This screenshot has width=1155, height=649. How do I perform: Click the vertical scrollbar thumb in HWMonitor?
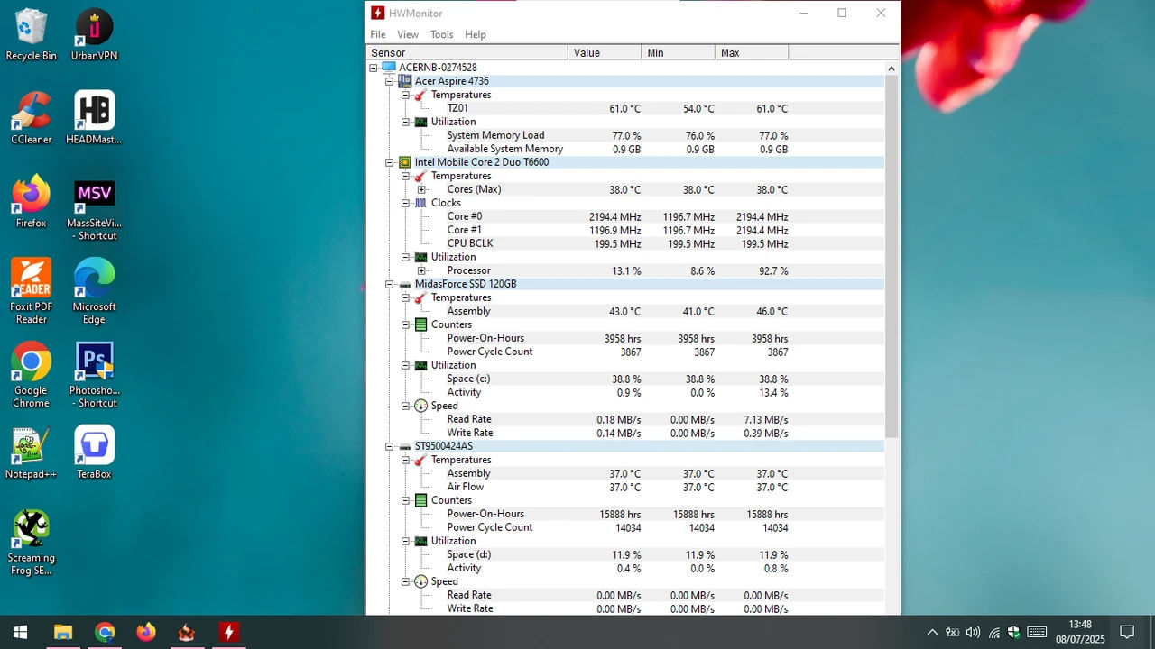(892, 257)
